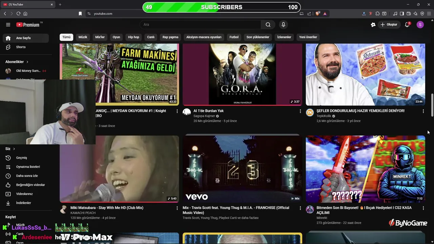Image resolution: width=434 pixels, height=244 pixels.
Task: Select the Oyun filter chip
Action: click(116, 37)
